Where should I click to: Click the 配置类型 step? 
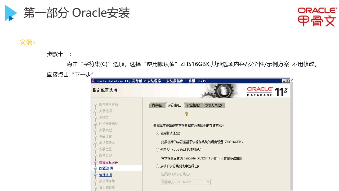click(105, 155)
